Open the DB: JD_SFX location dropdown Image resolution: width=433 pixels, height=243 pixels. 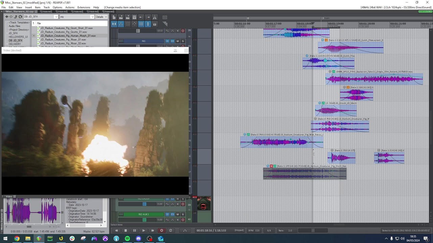[x=56, y=17]
